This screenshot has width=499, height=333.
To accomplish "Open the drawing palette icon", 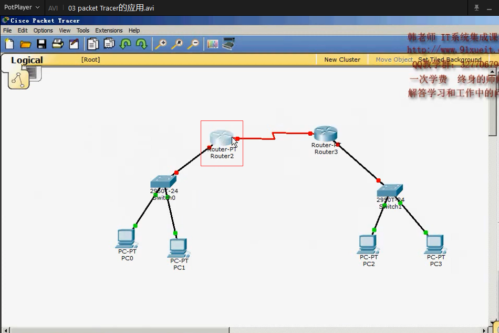I will 213,44.
